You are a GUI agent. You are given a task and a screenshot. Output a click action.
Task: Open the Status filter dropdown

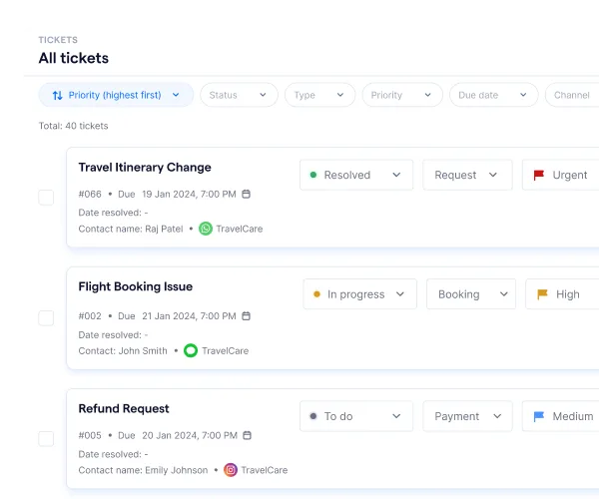pyautogui.click(x=240, y=95)
